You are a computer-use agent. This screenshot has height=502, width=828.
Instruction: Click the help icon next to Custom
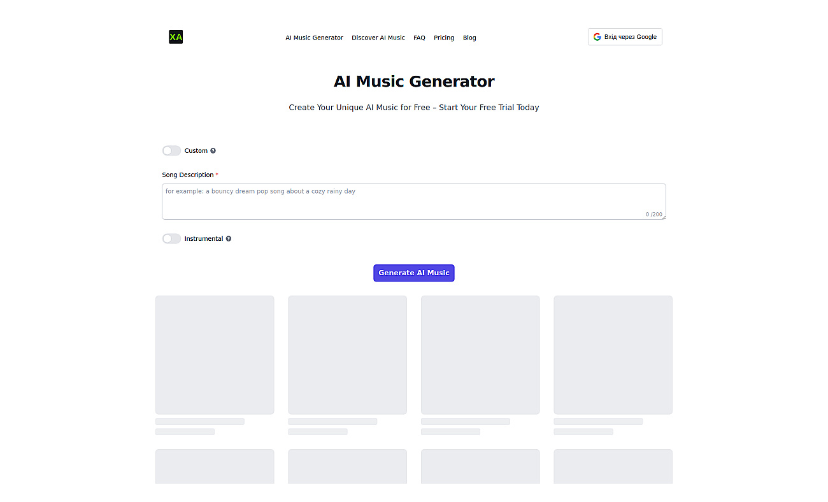213,151
